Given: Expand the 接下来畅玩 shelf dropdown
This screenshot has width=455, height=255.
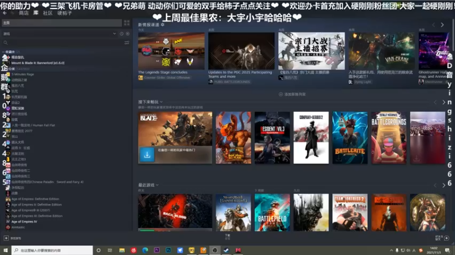Looking at the screenshot, I should (161, 102).
